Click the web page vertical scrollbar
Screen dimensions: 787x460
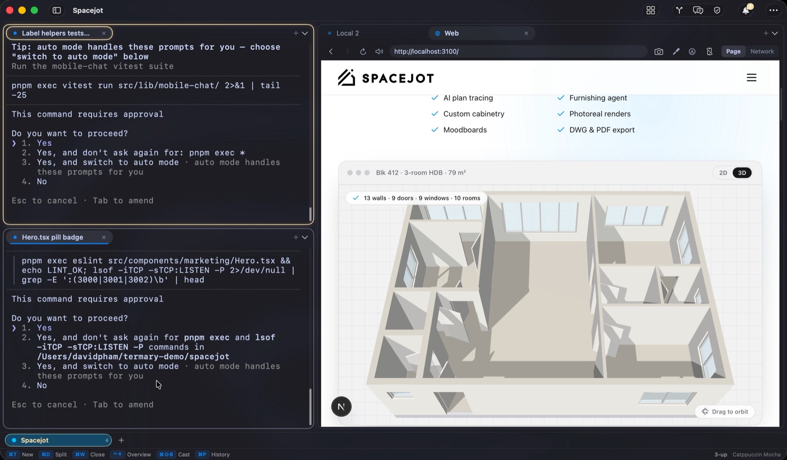(x=781, y=104)
